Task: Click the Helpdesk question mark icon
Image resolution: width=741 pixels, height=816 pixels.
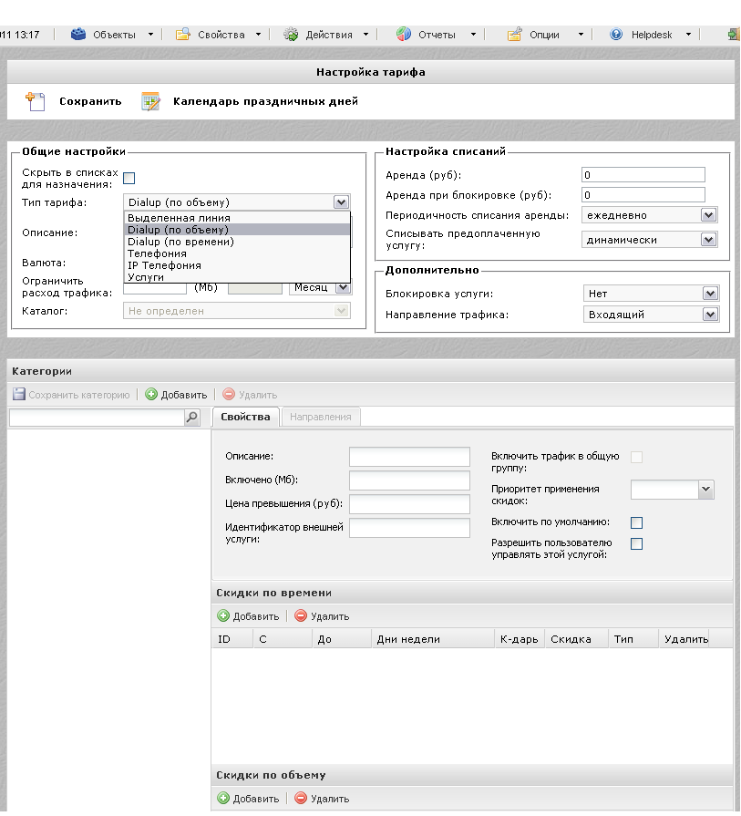Action: coord(616,35)
